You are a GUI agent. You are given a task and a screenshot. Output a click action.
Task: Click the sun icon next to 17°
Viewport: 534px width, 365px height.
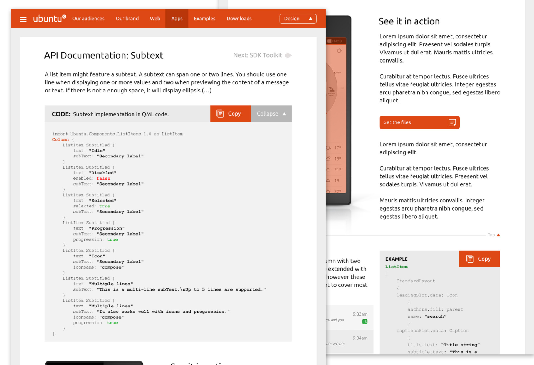click(x=328, y=148)
